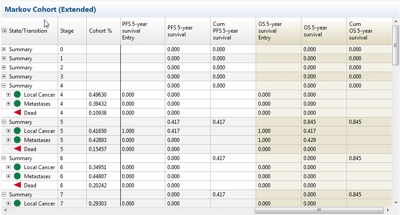400x215 pixels.
Task: Click Cum OS value 0.845 in stage 5 Summary
Action: pyautogui.click(x=355, y=122)
